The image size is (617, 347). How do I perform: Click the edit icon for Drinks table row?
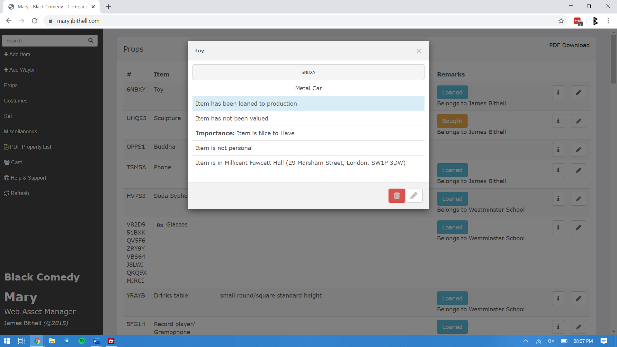tap(578, 298)
